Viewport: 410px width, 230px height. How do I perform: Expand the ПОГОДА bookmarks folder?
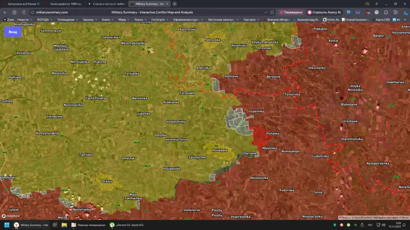click(x=44, y=19)
